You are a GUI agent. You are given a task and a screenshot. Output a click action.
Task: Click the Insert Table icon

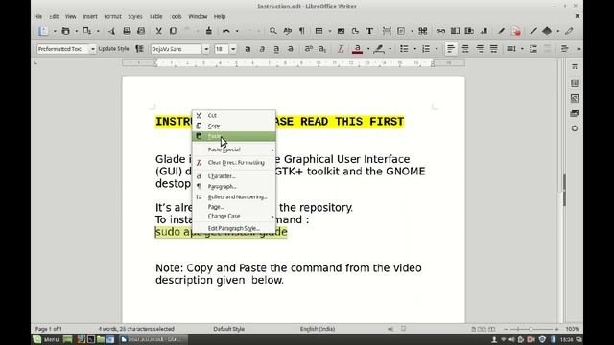click(319, 31)
